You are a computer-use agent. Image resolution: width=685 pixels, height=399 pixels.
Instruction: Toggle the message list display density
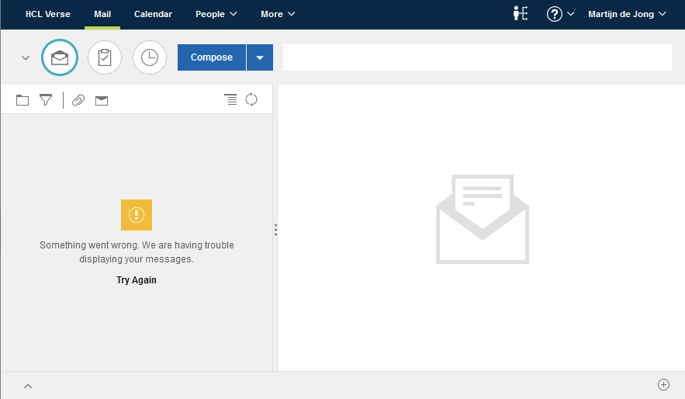230,99
